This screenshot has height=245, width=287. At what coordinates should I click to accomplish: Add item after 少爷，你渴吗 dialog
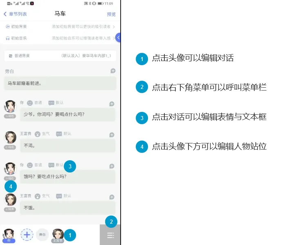point(112,104)
